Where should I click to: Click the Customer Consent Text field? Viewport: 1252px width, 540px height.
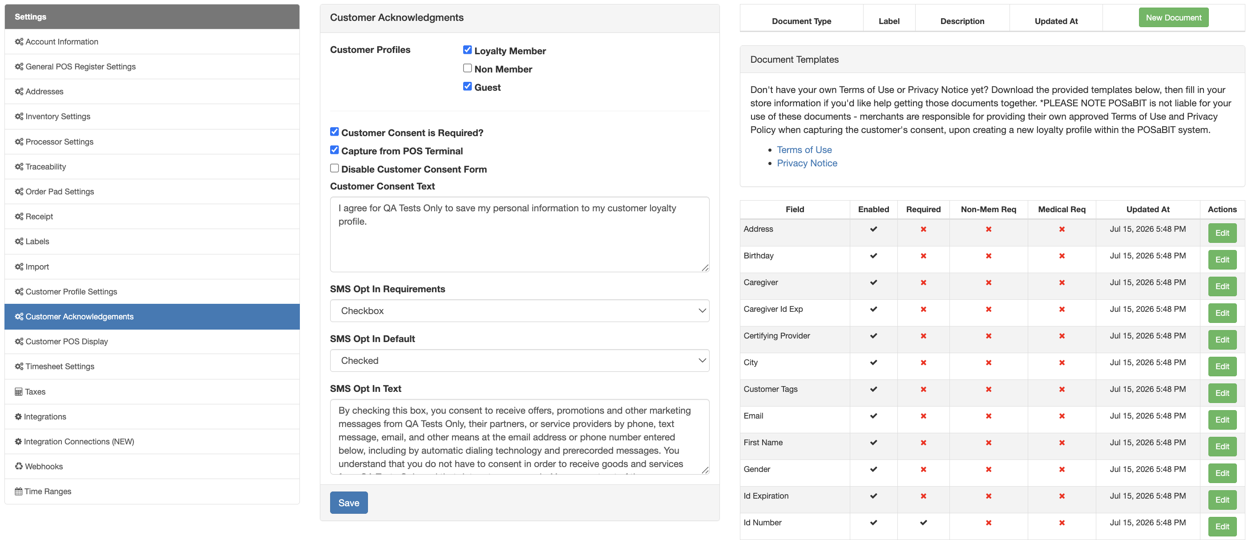tap(520, 234)
